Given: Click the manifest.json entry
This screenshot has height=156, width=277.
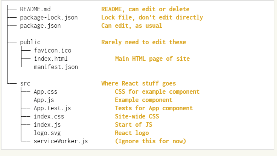Looking at the screenshot, I should (56, 67).
